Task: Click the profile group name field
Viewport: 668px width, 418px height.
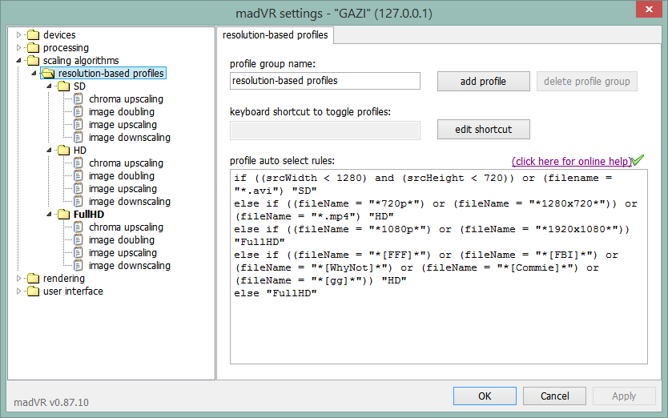Action: (325, 81)
